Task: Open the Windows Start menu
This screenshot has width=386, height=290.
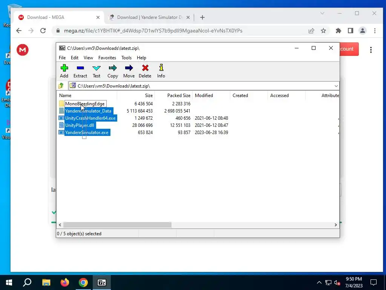Action: click(x=9, y=282)
